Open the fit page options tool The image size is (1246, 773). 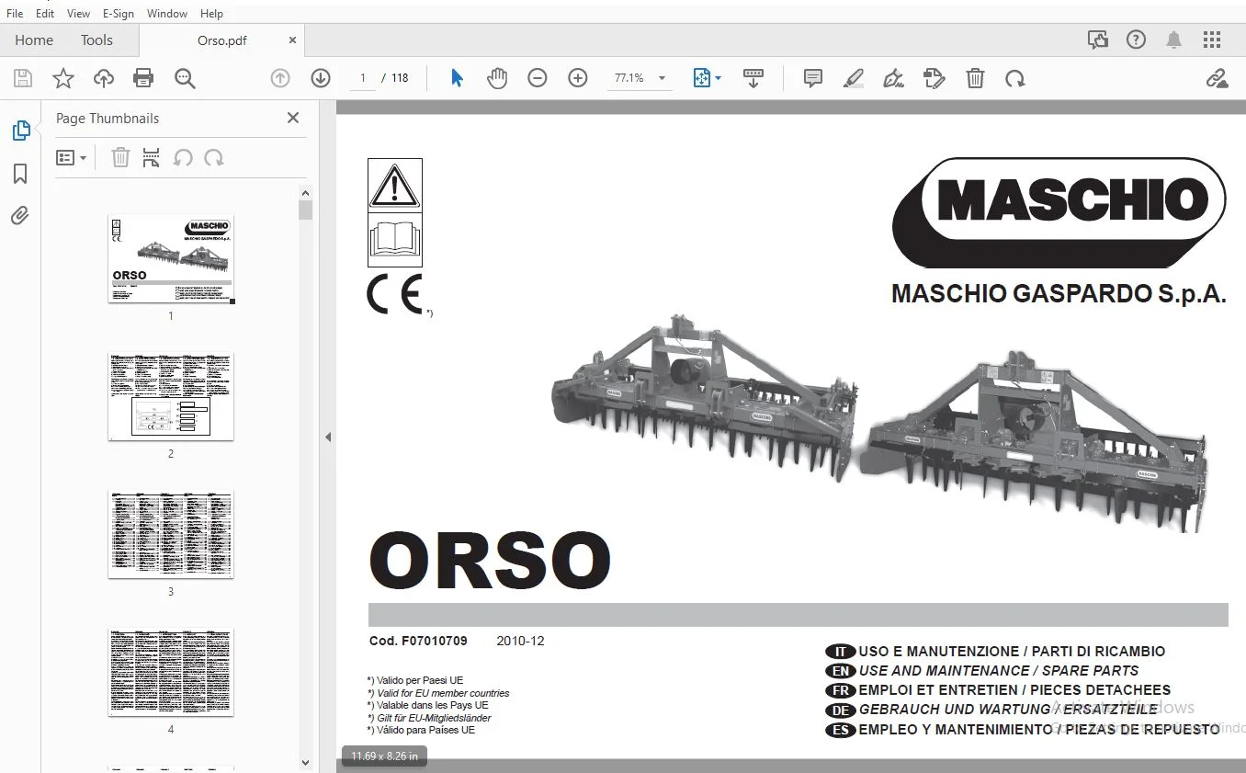706,79
